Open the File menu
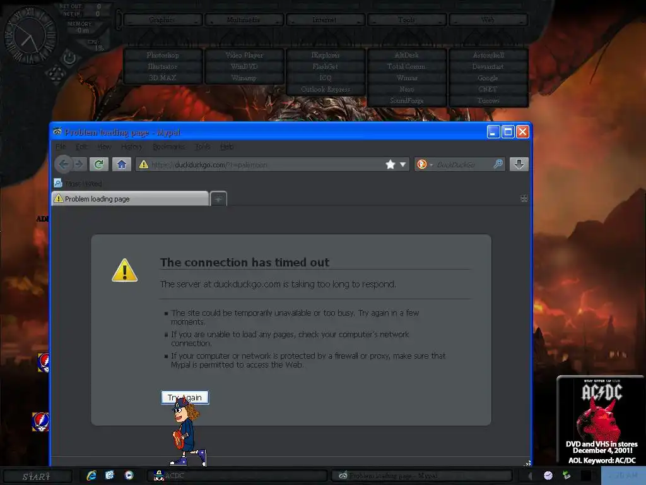The width and height of the screenshot is (646, 485). coord(61,147)
